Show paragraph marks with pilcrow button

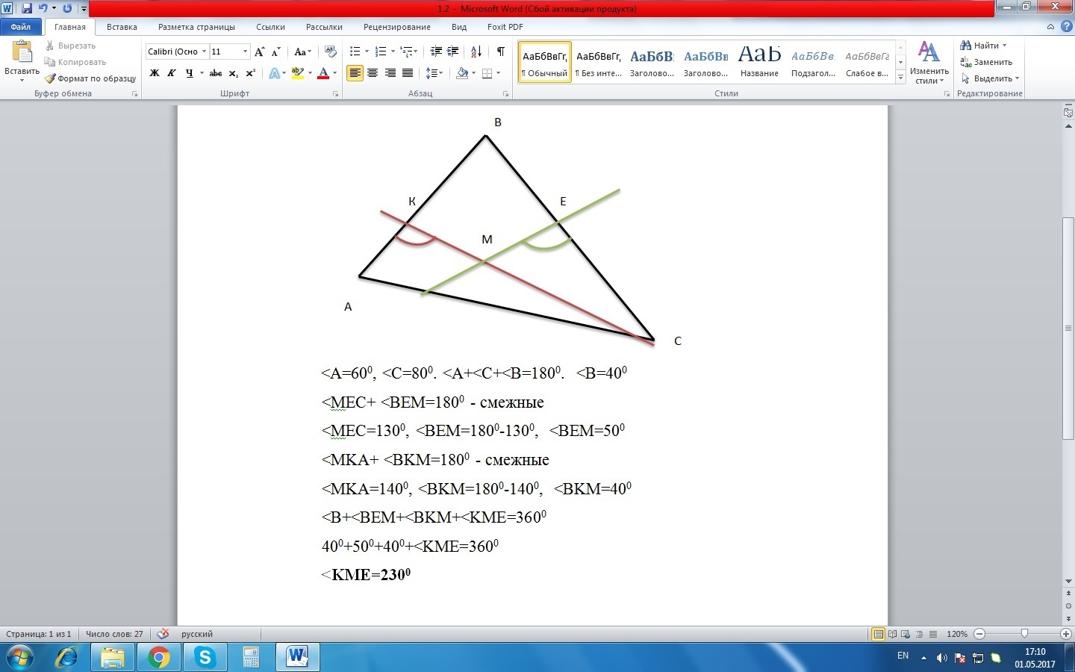(500, 52)
